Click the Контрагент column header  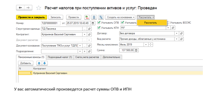[x=118, y=69]
